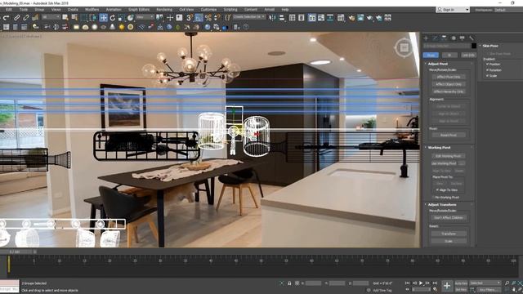Select the Rotate tool in toolbar
This screenshot has width=523, height=294.
(x=113, y=18)
